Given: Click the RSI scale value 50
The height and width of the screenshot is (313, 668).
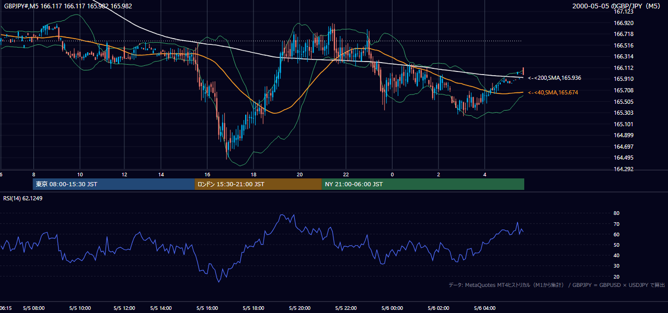Looking at the screenshot, I should [x=616, y=245].
